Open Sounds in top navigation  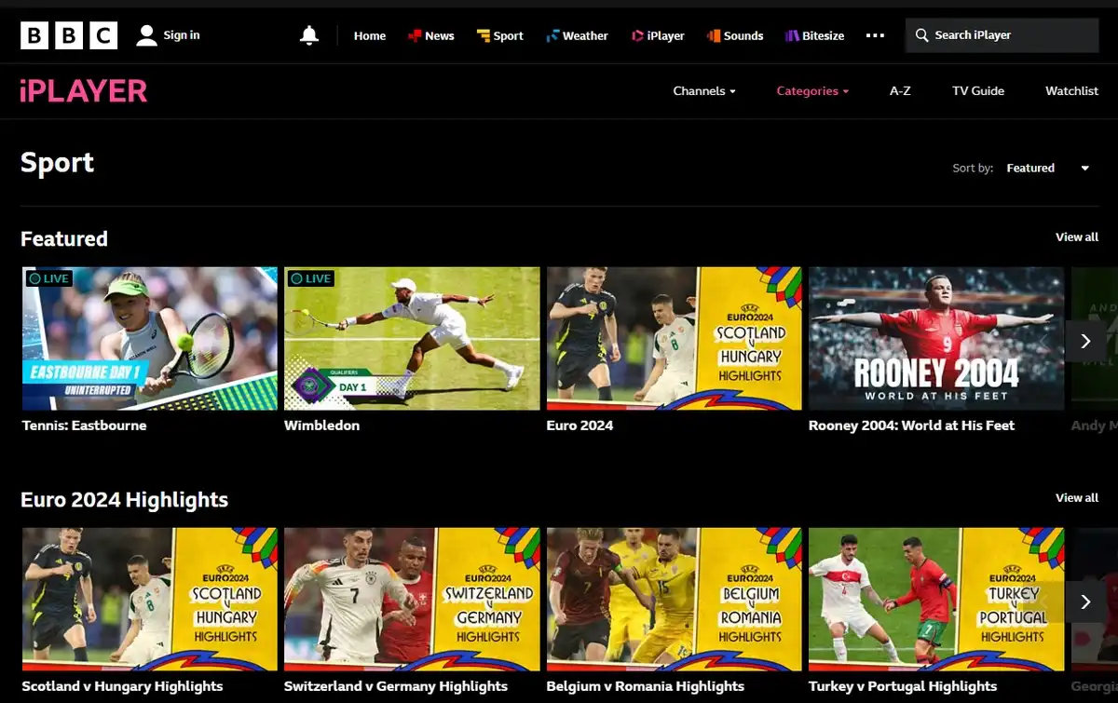[743, 35]
